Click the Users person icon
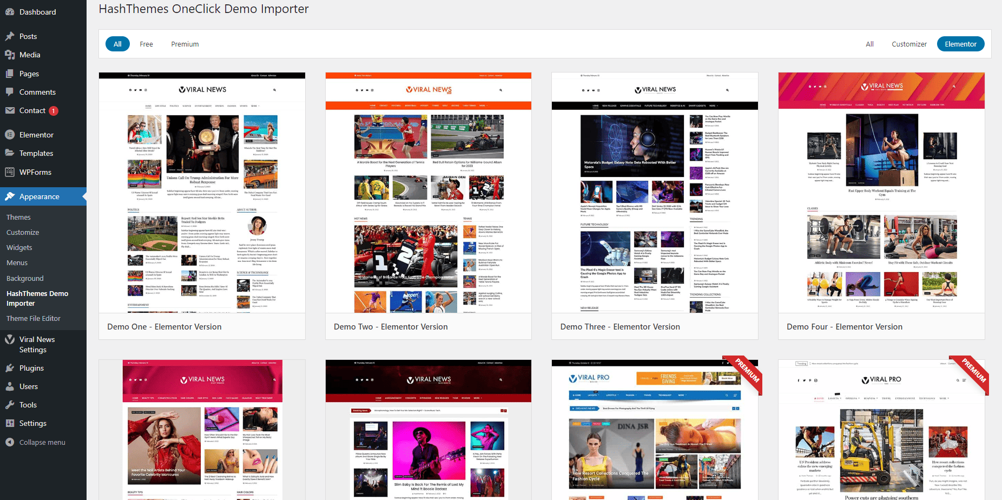 [10, 386]
